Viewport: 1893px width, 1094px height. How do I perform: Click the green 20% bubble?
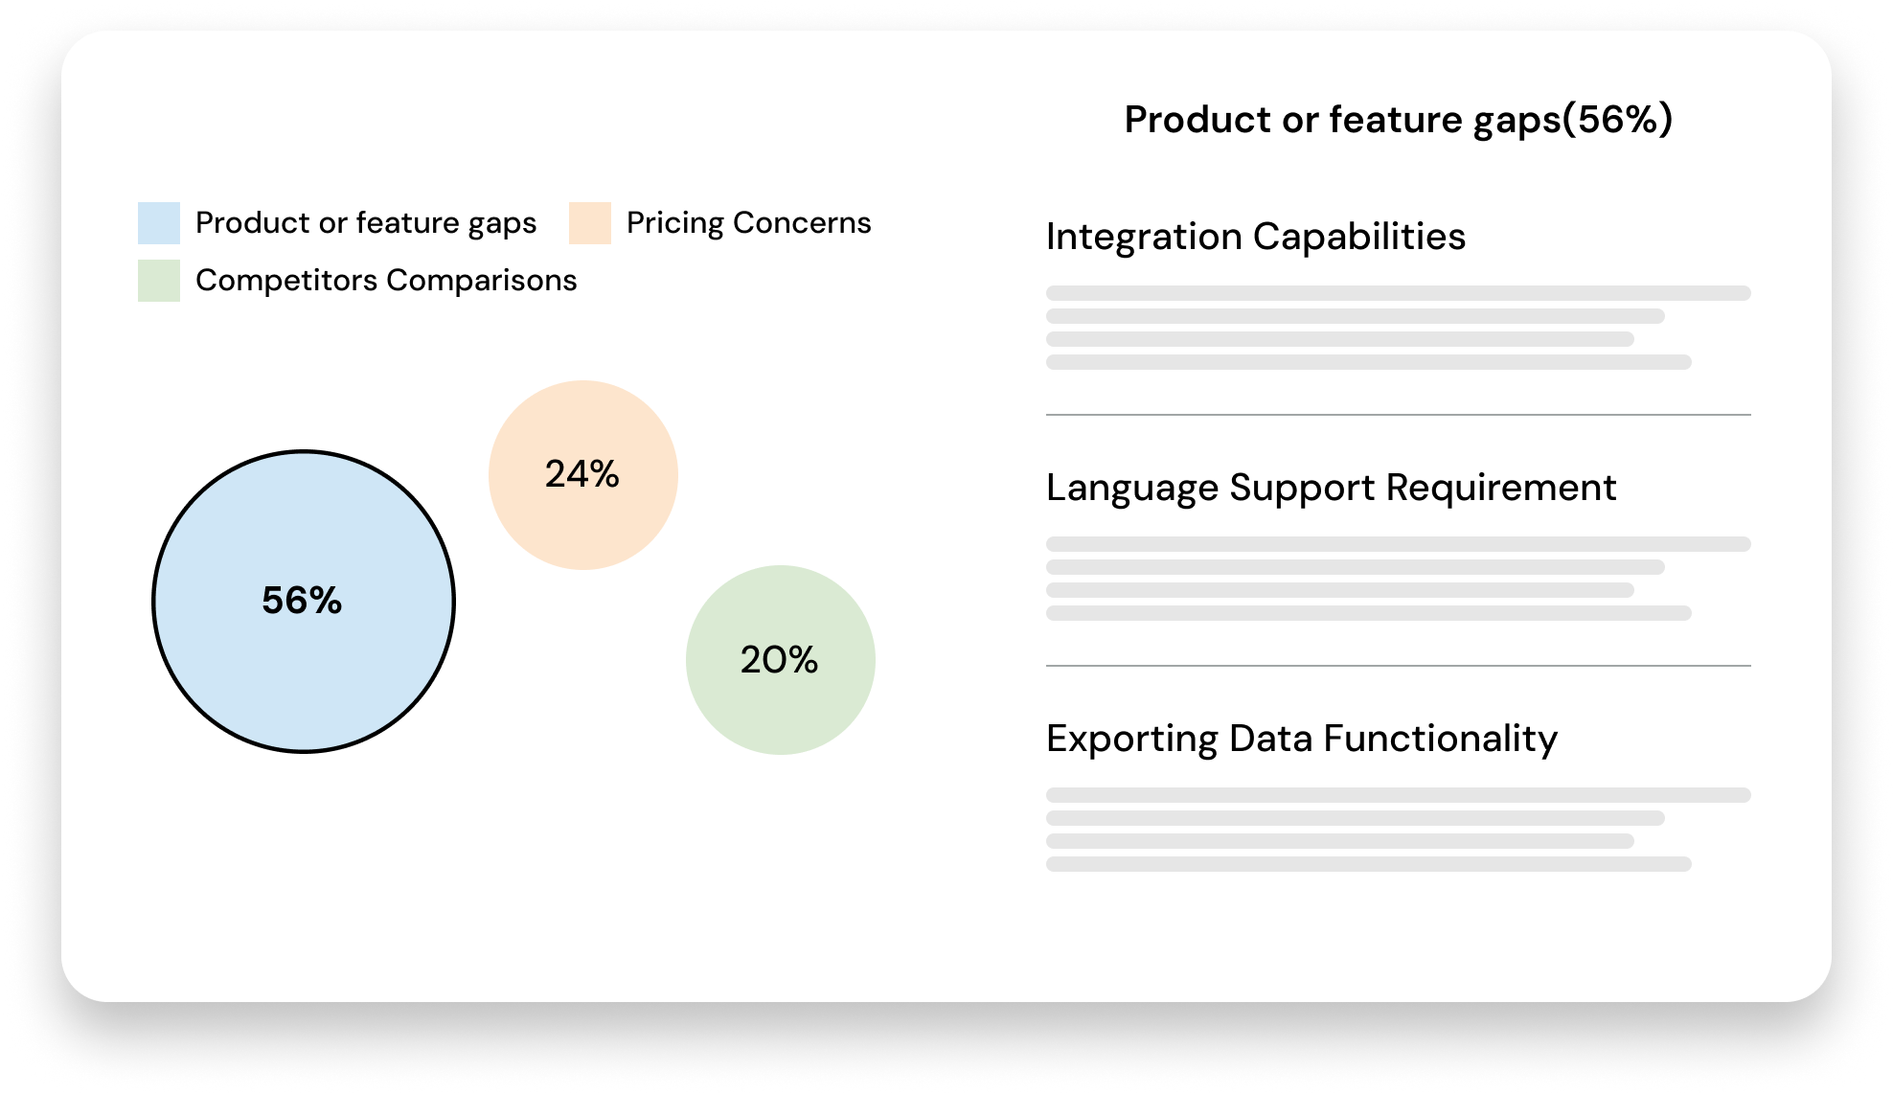coord(780,660)
